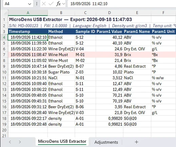This screenshot has height=147, width=176.
Task: Select the value 31,9 Brix cell
Action: click(110, 55)
